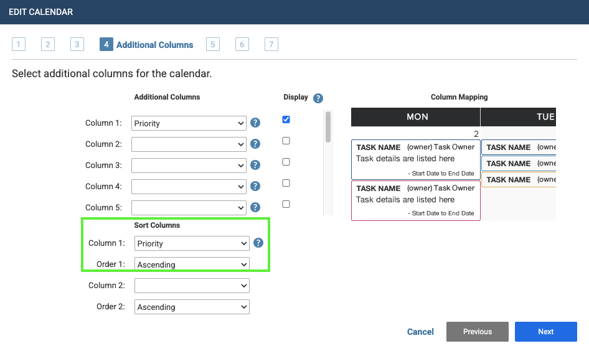Click help icon beside Additional Column 2
This screenshot has width=589, height=351.
[x=255, y=144]
